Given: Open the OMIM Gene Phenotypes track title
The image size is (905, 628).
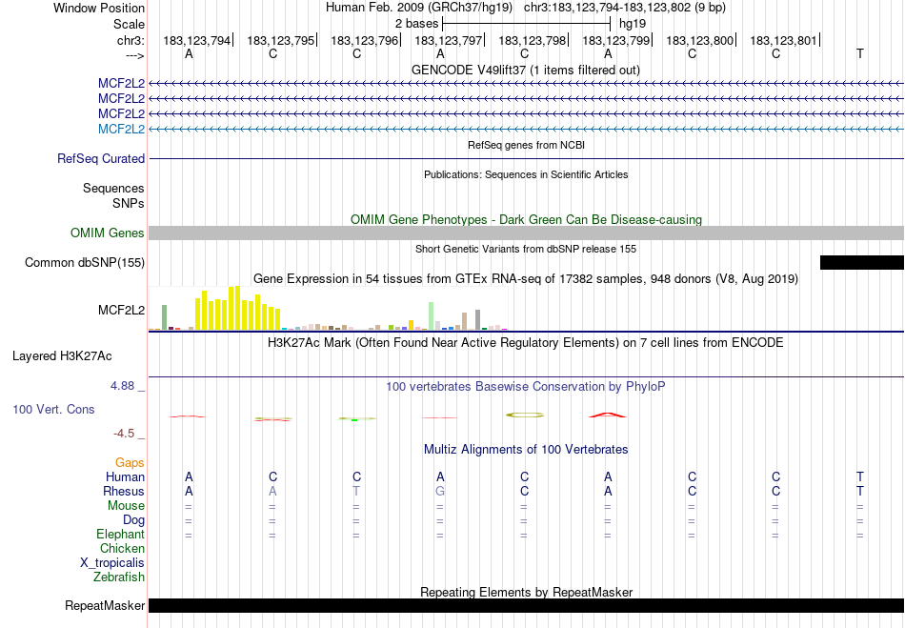Looking at the screenshot, I should pos(526,219).
